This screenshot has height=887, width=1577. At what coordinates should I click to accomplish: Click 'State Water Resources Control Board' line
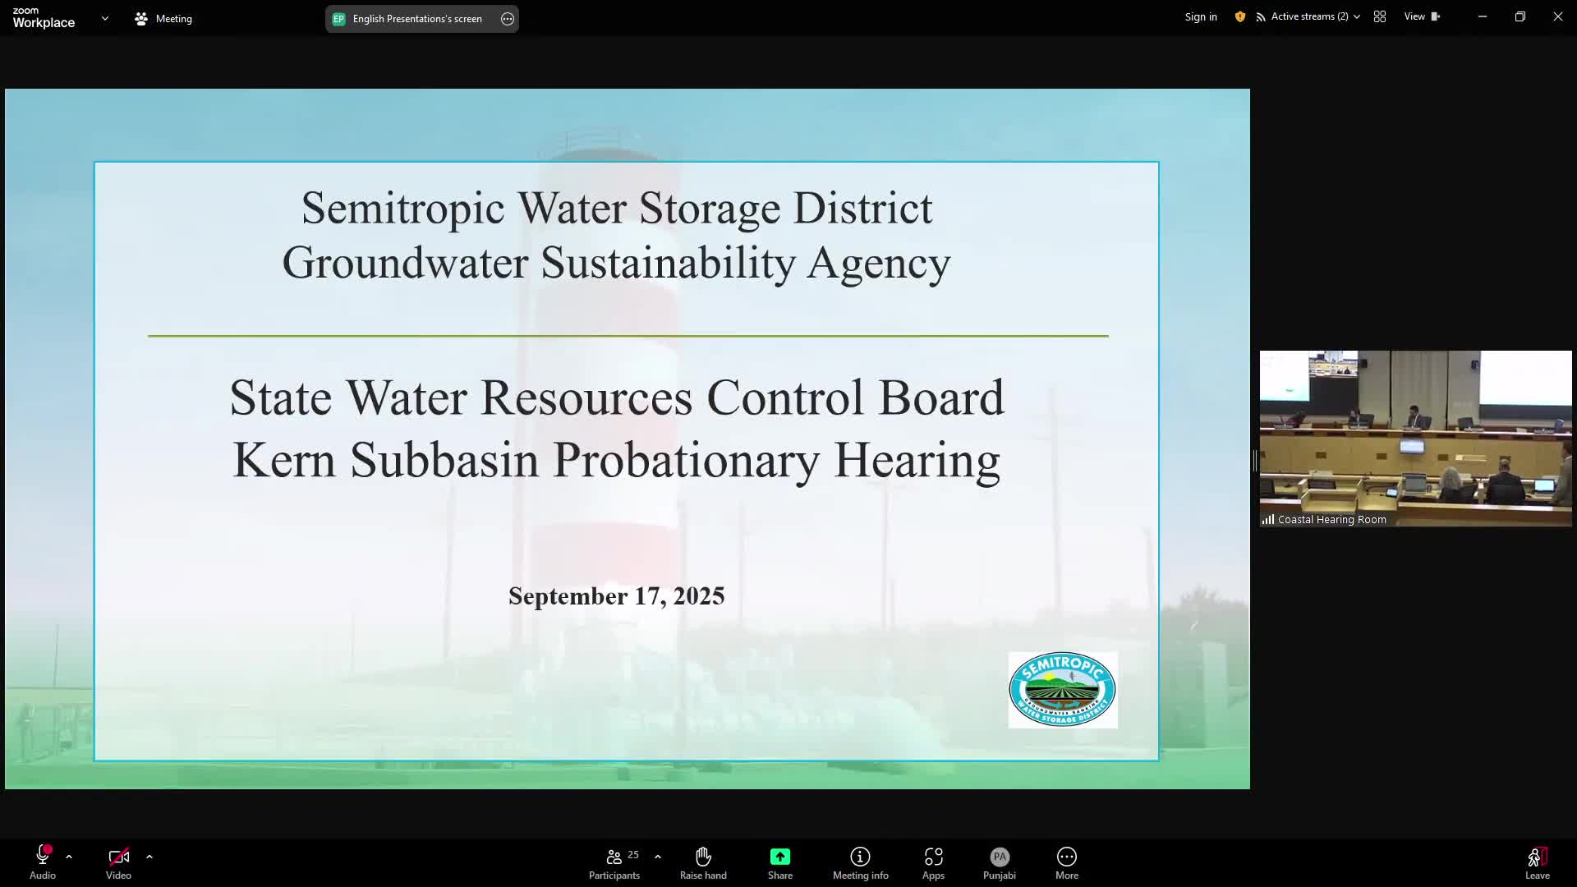(x=617, y=398)
